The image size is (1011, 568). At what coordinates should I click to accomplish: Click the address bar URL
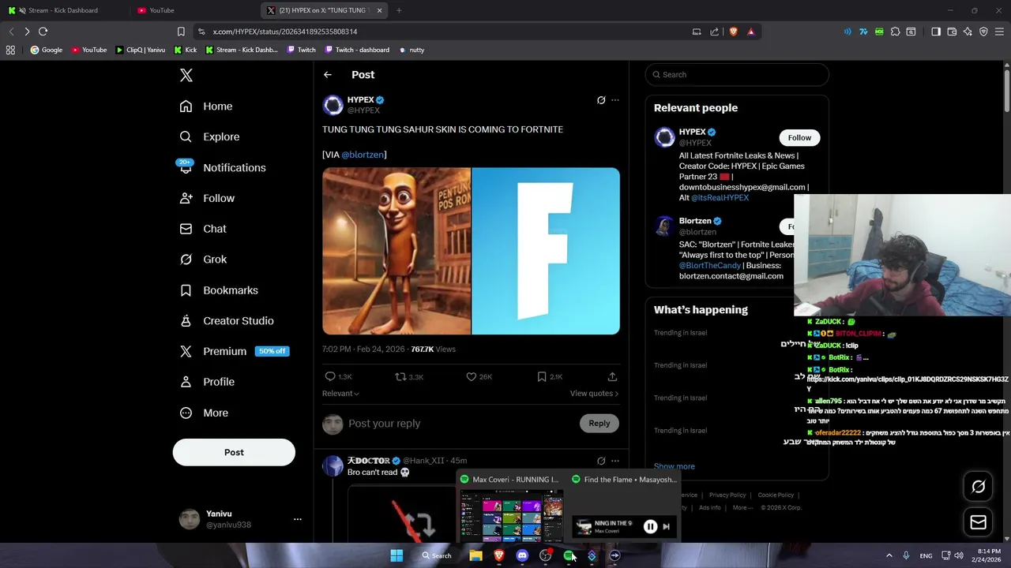click(285, 32)
